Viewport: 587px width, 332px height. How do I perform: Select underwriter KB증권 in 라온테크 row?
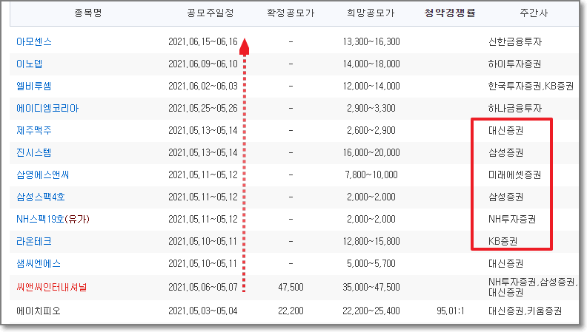(x=503, y=241)
